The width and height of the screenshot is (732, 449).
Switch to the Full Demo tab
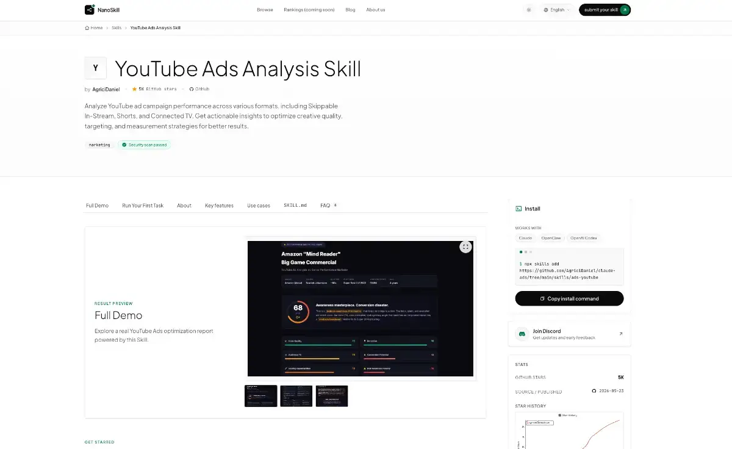[x=97, y=206]
